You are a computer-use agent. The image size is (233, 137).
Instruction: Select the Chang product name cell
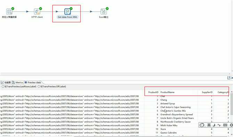(163, 100)
